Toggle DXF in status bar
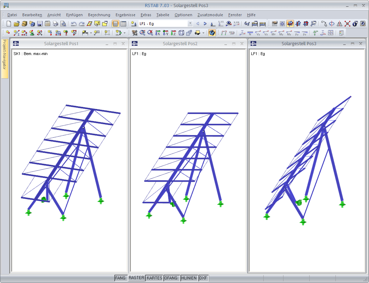The height and width of the screenshot is (283, 369). [203, 278]
